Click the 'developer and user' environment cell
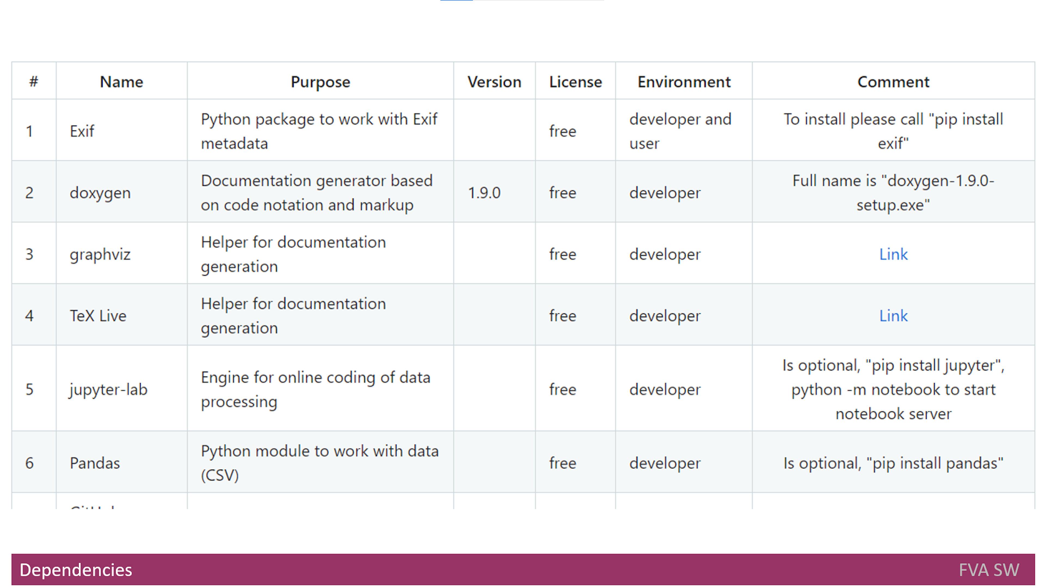The image size is (1045, 588). tap(684, 131)
